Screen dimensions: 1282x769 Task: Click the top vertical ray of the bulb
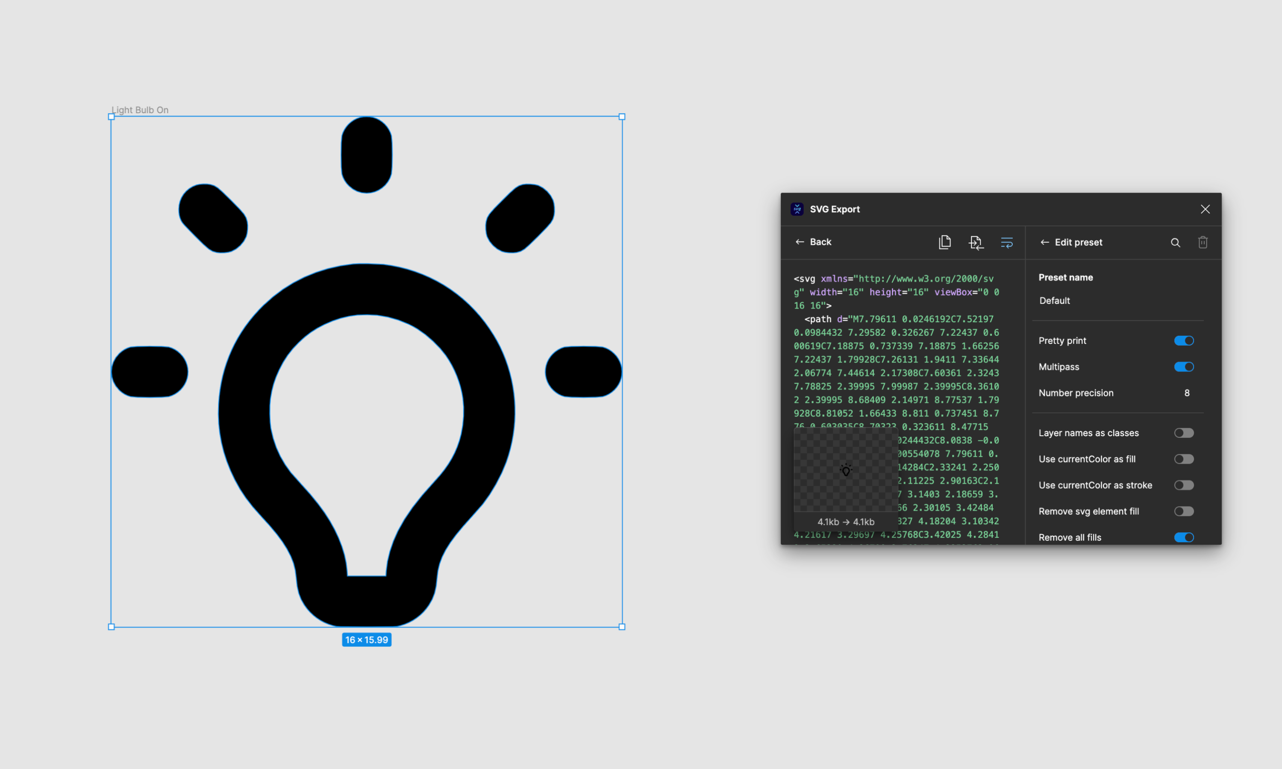[x=366, y=154]
